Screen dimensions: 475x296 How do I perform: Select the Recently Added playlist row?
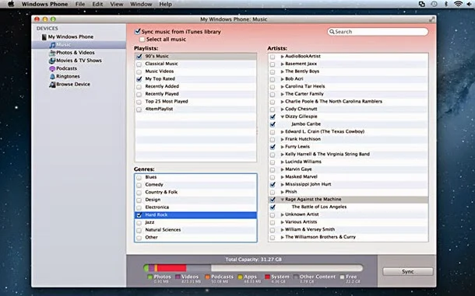point(195,86)
